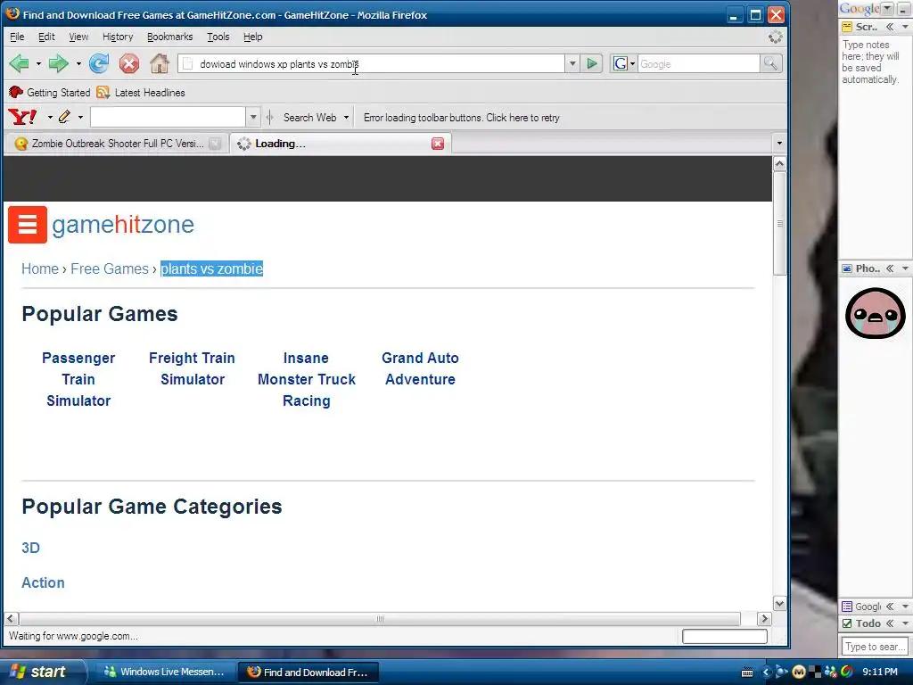The width and height of the screenshot is (913, 685).
Task: Click the magnifier search button in Google box
Action: click(x=770, y=63)
